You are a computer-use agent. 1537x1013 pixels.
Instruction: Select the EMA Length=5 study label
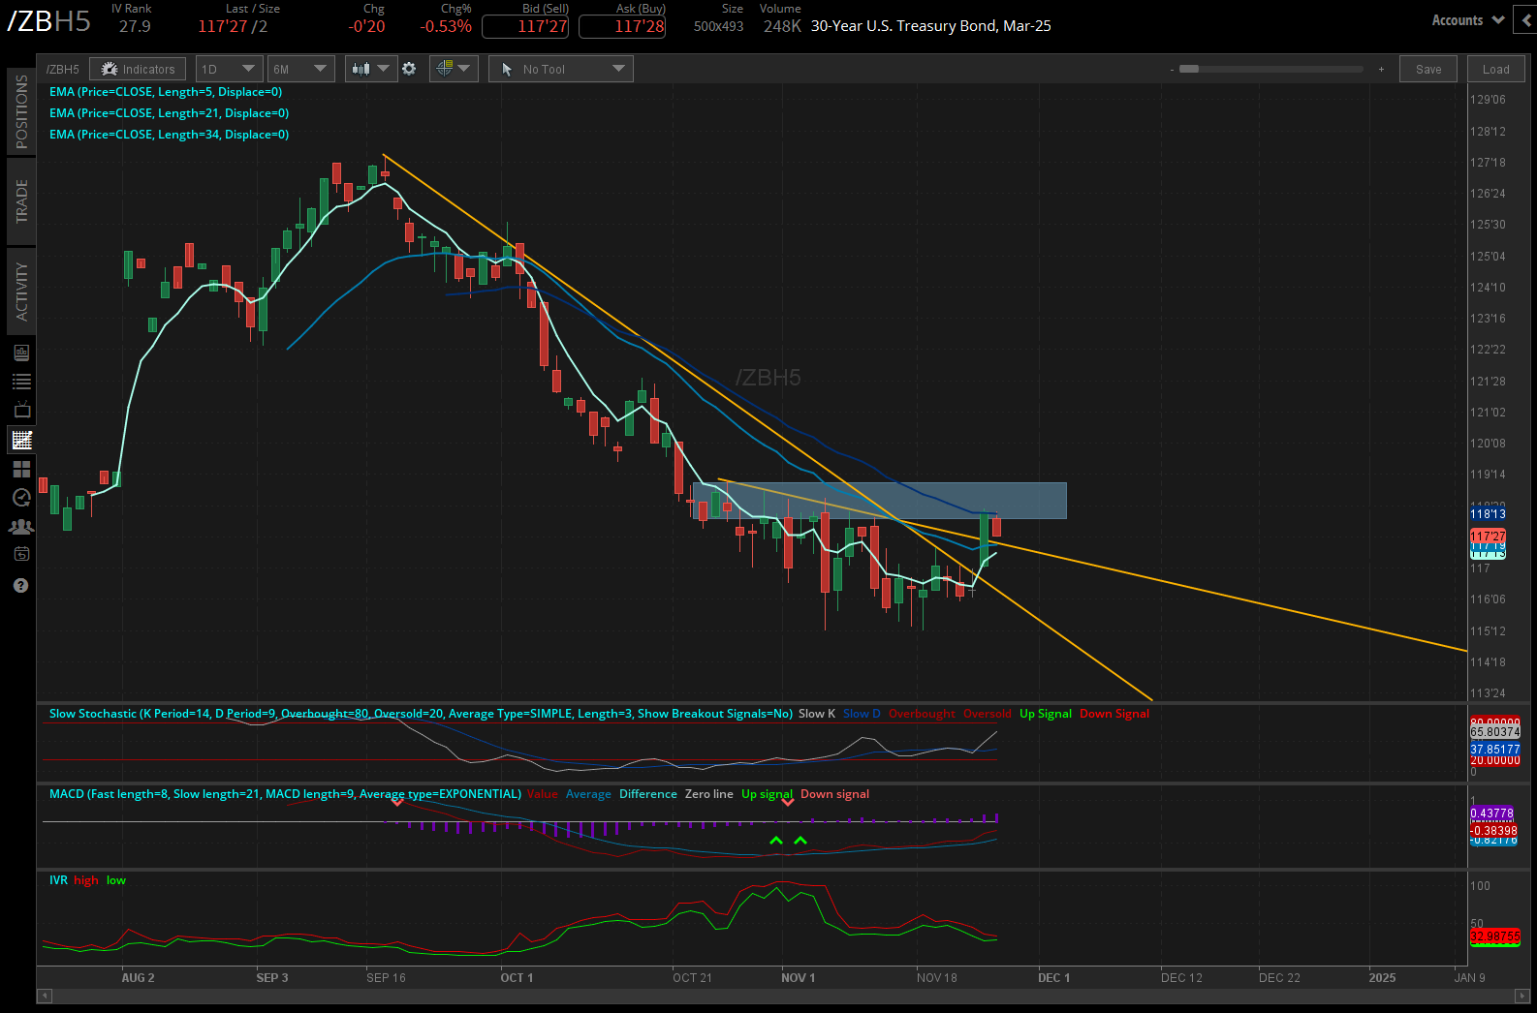tap(166, 92)
